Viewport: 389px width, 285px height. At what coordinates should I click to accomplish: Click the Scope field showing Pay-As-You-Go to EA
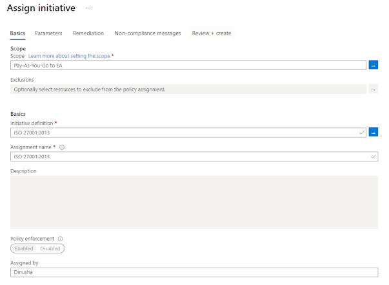click(x=188, y=65)
